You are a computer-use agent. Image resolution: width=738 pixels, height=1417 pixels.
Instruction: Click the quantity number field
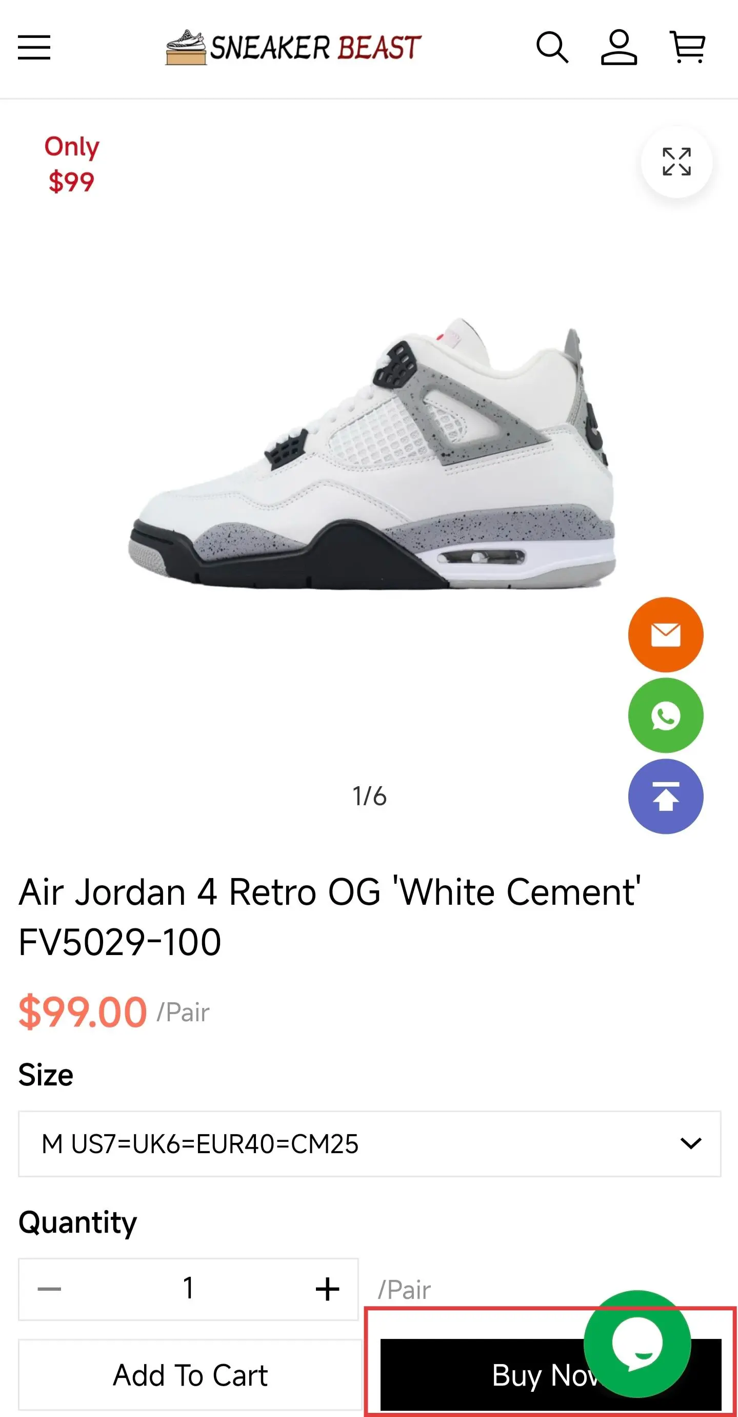[x=189, y=1289]
